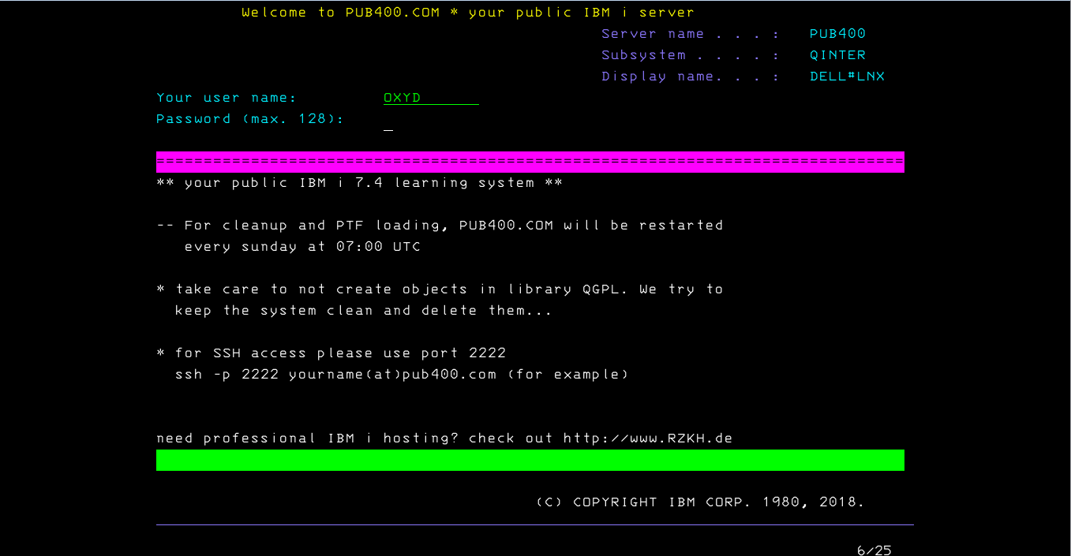
Task: Click the 'every sunday at 07:00 UTC' line
Action: [302, 247]
